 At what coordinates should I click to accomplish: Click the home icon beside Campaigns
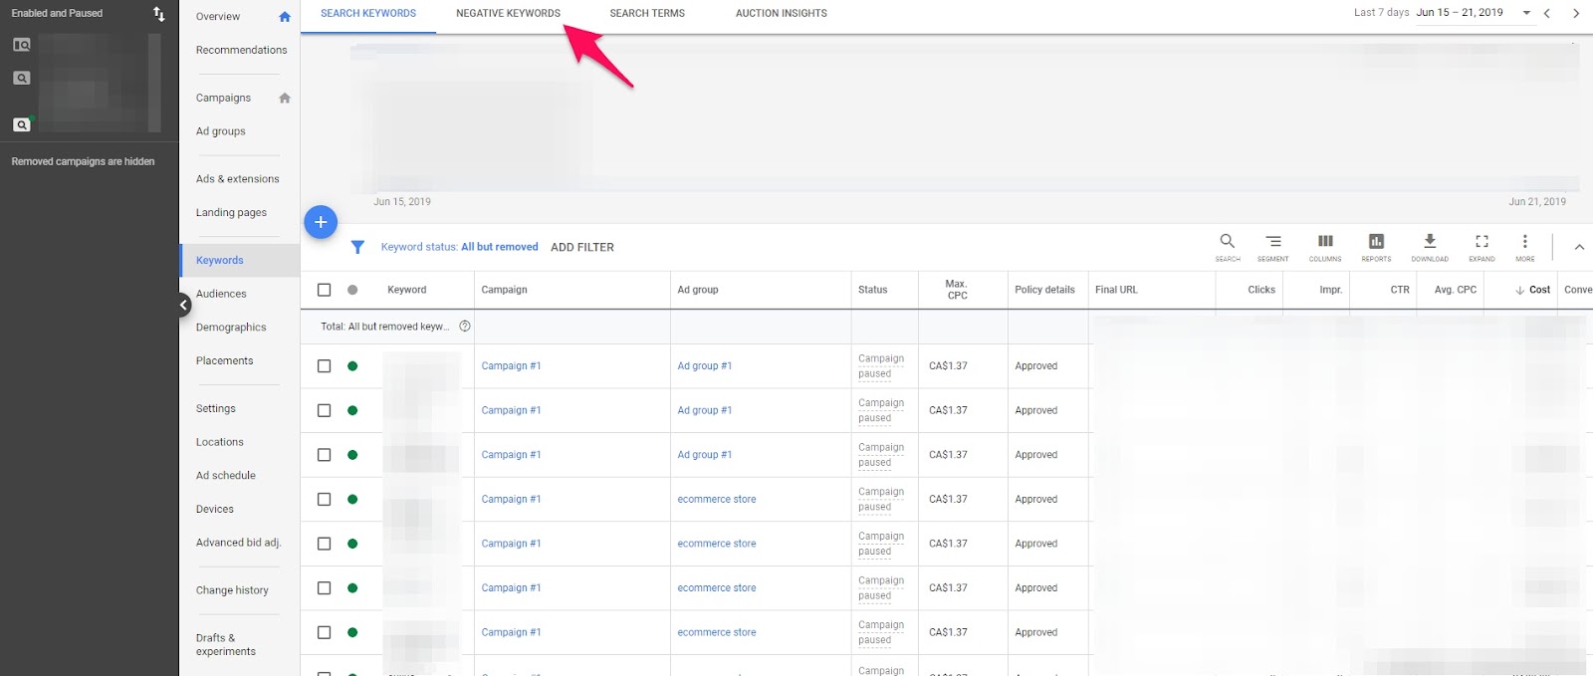coord(285,98)
